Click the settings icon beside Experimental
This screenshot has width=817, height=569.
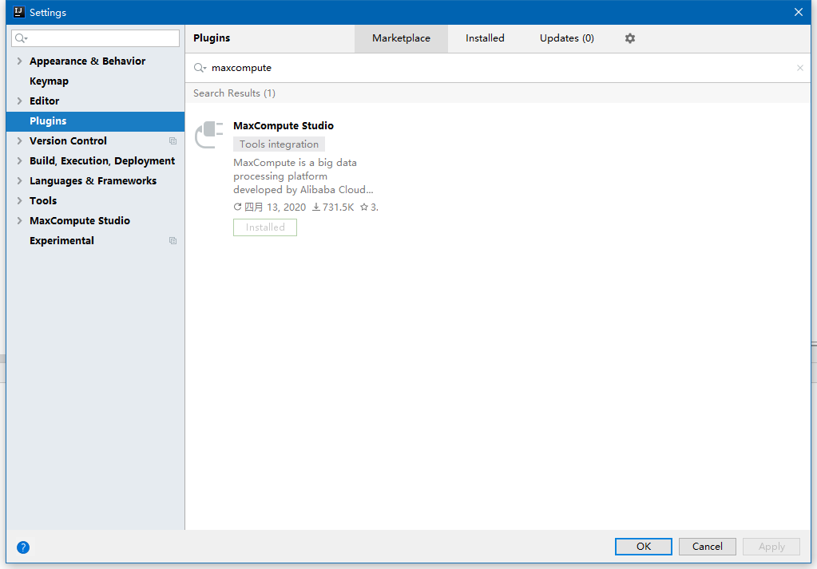click(173, 240)
